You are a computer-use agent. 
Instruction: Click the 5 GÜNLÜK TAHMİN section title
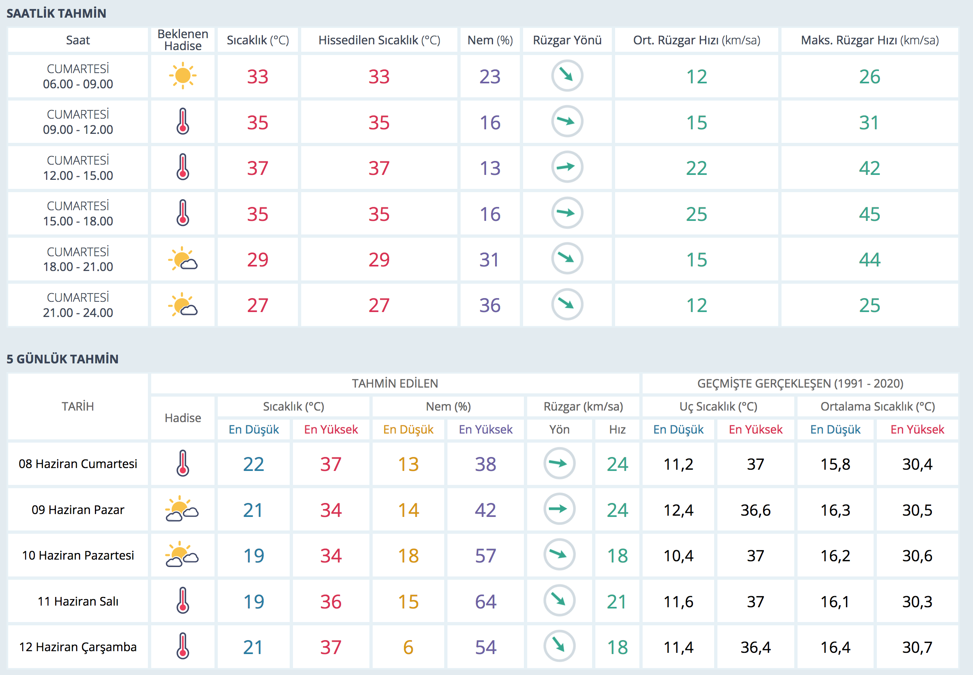point(62,359)
